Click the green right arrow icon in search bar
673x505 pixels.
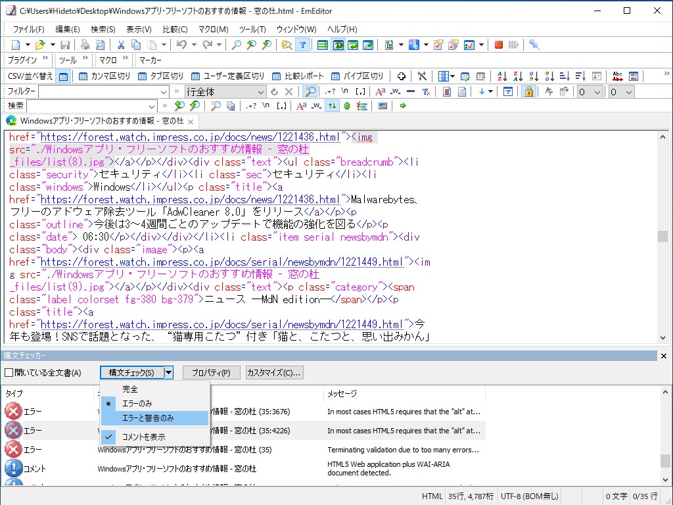[x=403, y=106]
